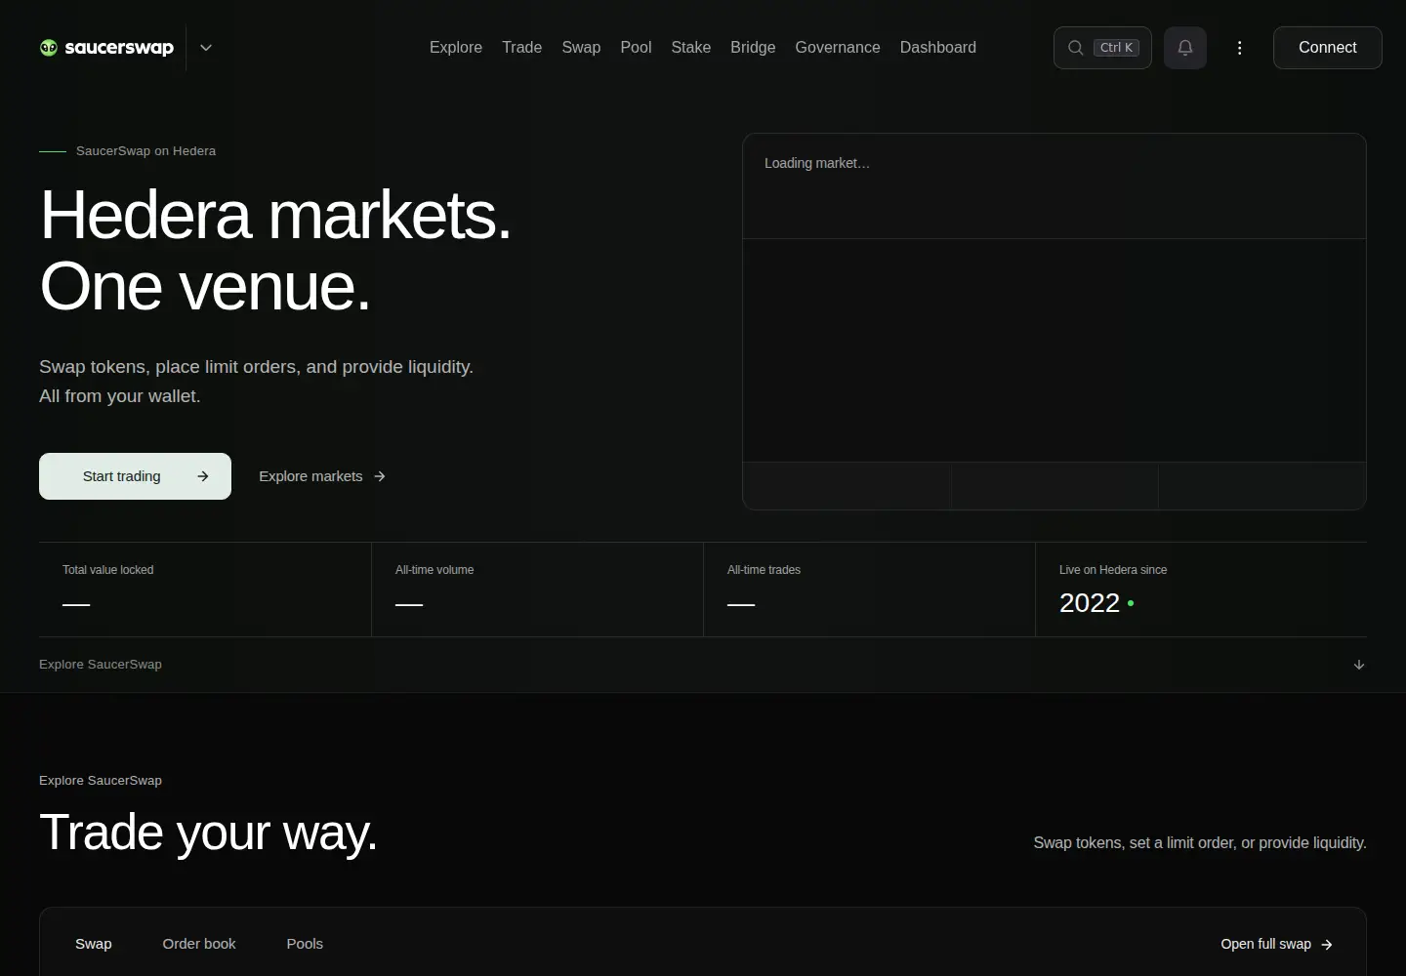Open the Explore menu item
Viewport: 1406px width, 976px height.
tap(456, 48)
